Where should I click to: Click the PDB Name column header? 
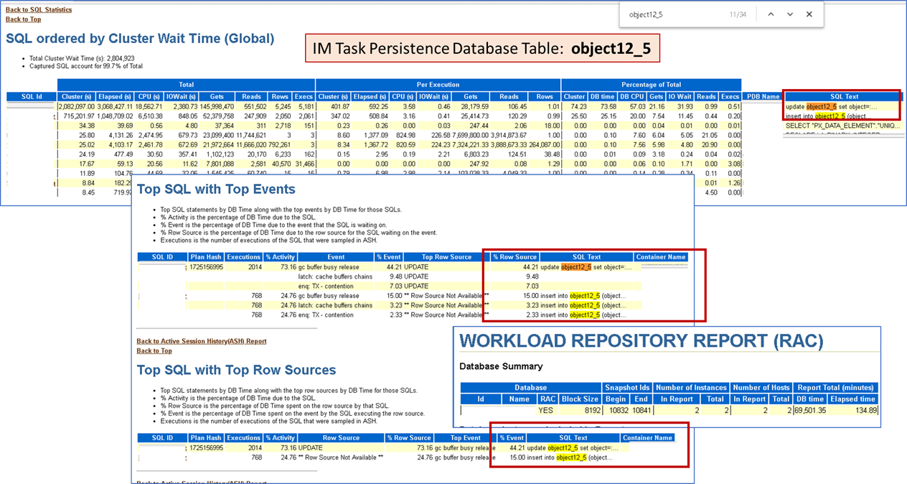click(x=762, y=97)
